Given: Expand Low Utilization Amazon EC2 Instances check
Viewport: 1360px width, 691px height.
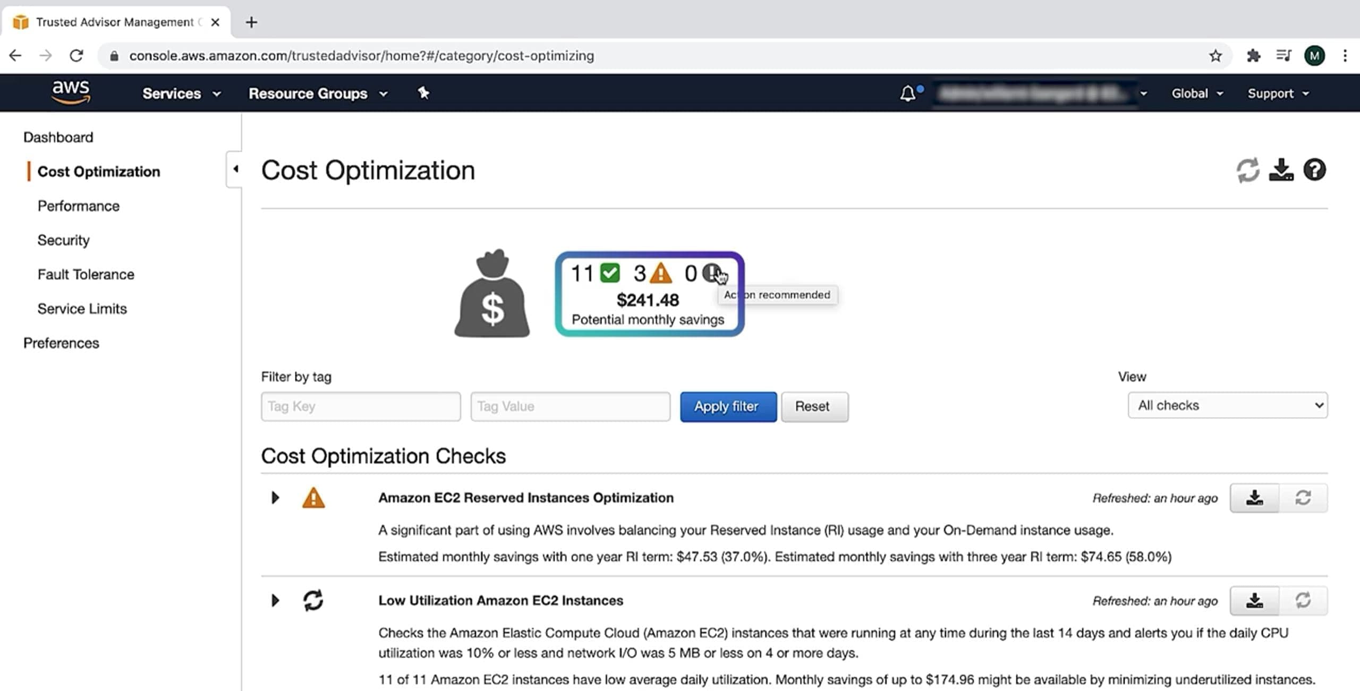Looking at the screenshot, I should click(x=275, y=601).
